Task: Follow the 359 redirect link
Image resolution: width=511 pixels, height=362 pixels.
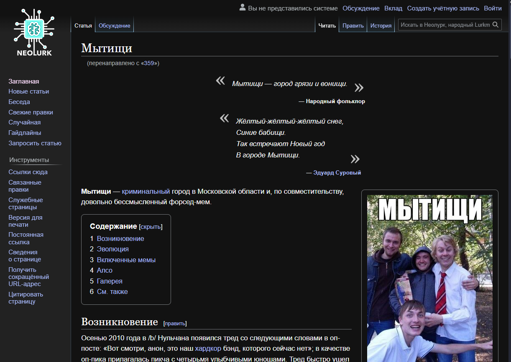Action: pos(149,63)
